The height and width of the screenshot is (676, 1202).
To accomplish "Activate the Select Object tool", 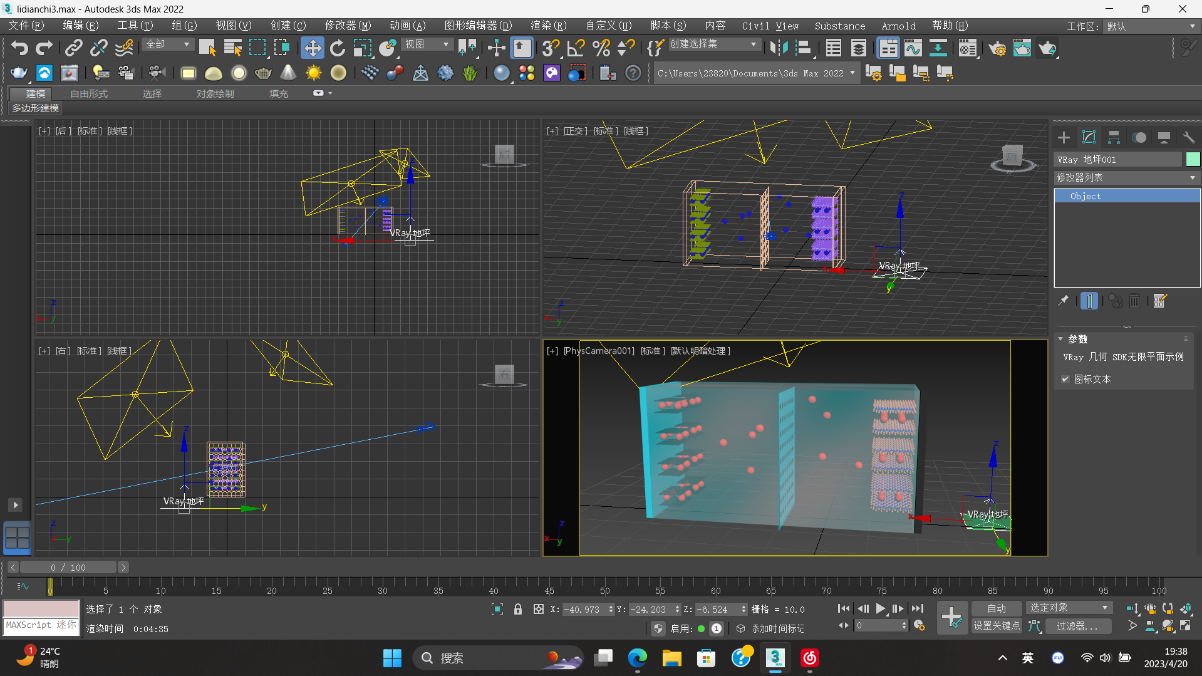I will (207, 48).
